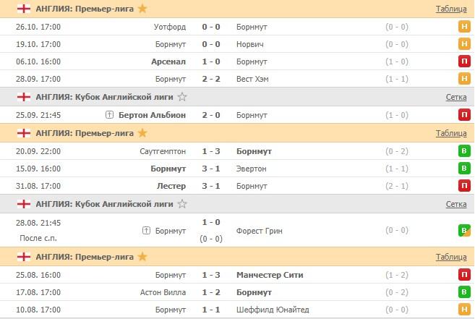This screenshot has height=319, width=475.
Task: Toggle the Премьер-лига star above the Саутгемптон match
Action: coord(142,133)
